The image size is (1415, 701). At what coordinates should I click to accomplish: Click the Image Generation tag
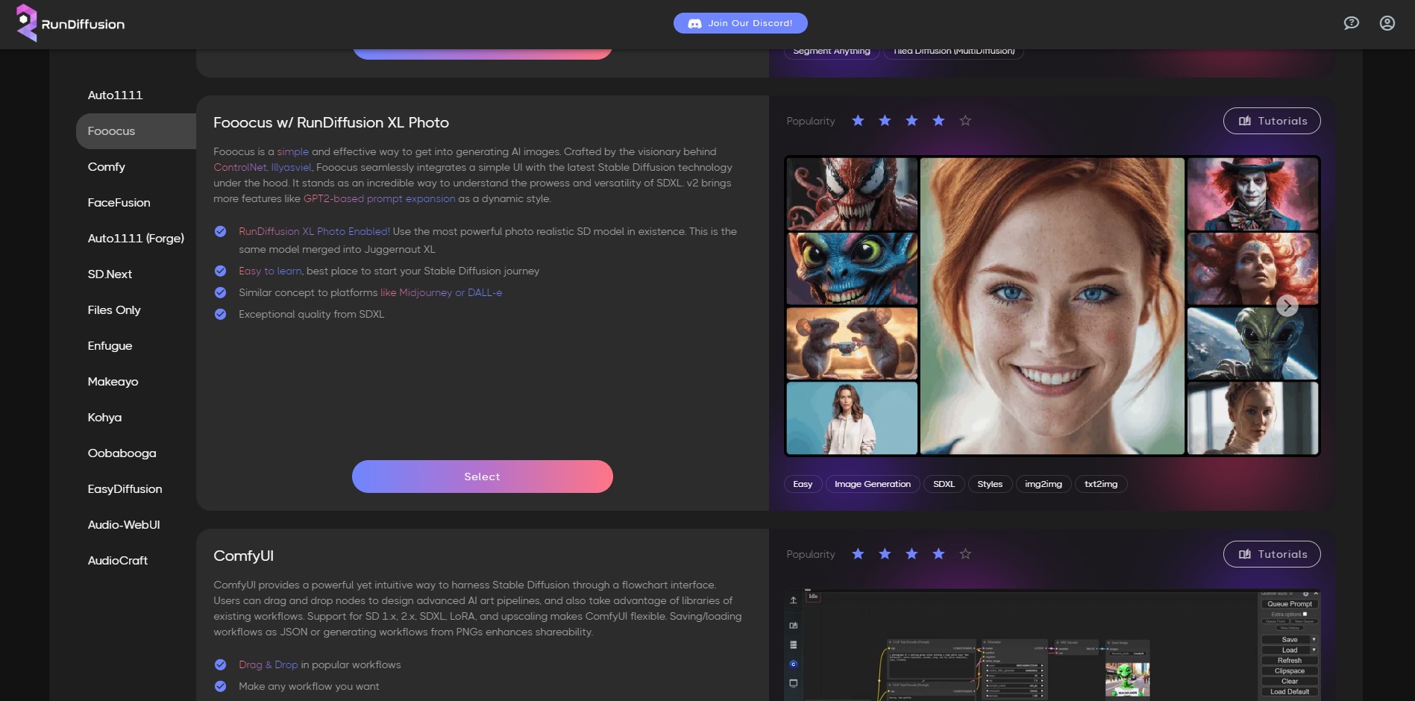873,484
